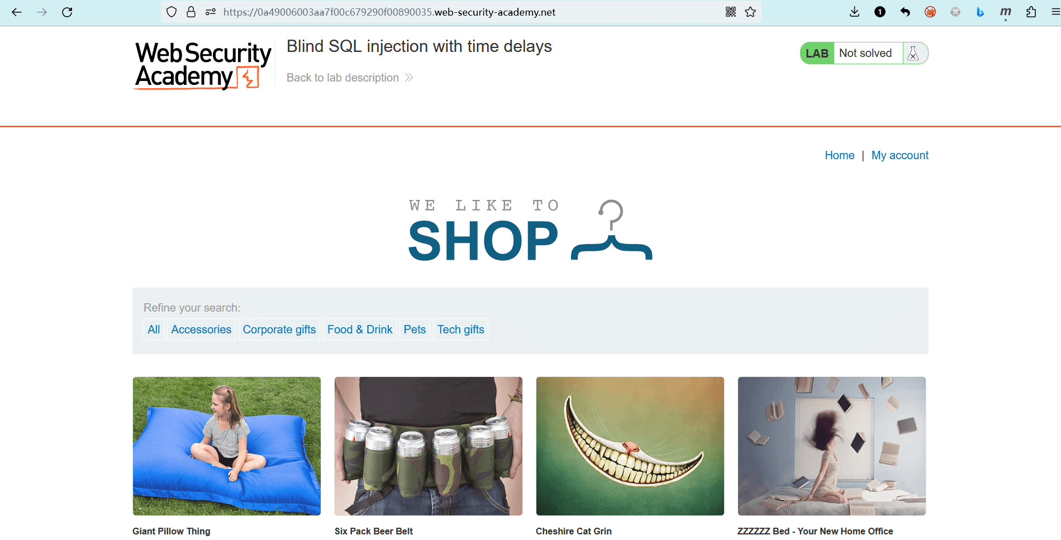1061x540 pixels.
Task: Show the Pets category
Action: (415, 329)
